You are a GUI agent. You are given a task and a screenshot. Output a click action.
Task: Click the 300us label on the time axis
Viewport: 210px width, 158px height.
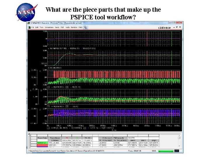click(x=114, y=126)
